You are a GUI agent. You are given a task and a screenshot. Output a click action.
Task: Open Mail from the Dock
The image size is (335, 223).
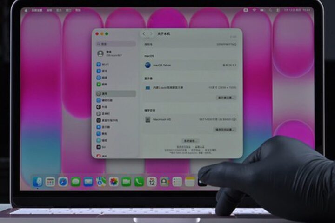(x=88, y=182)
